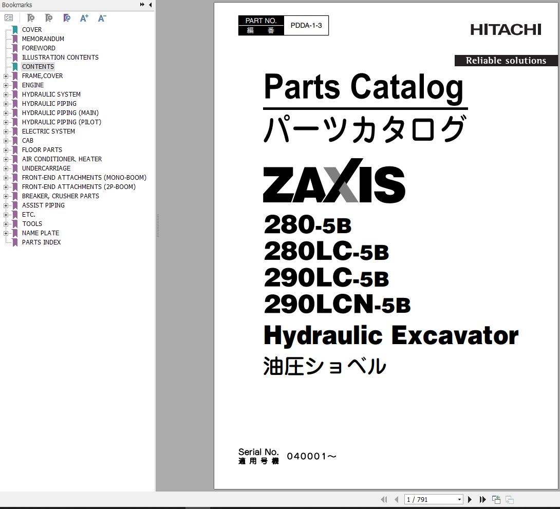The height and width of the screenshot is (509, 560).
Task: Jump to the last page
Action: (482, 499)
